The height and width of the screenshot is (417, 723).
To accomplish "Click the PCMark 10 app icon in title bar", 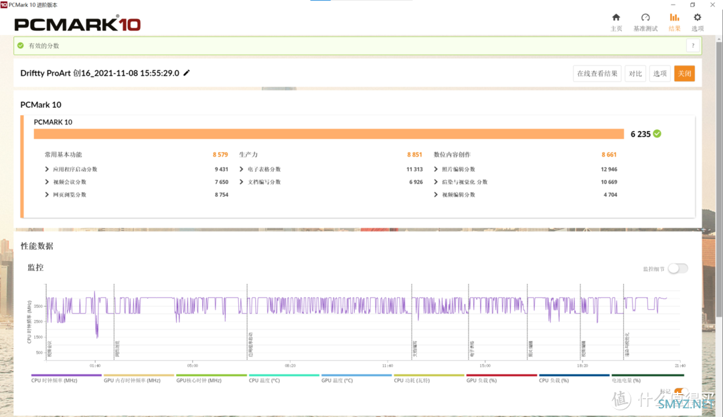I will 4,5.
